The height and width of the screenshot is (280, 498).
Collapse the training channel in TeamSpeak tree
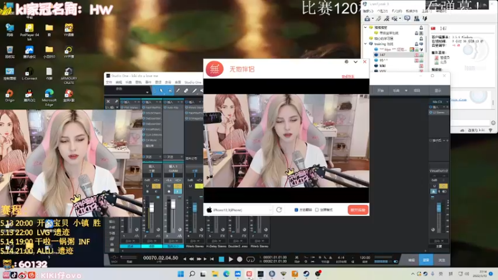365,44
